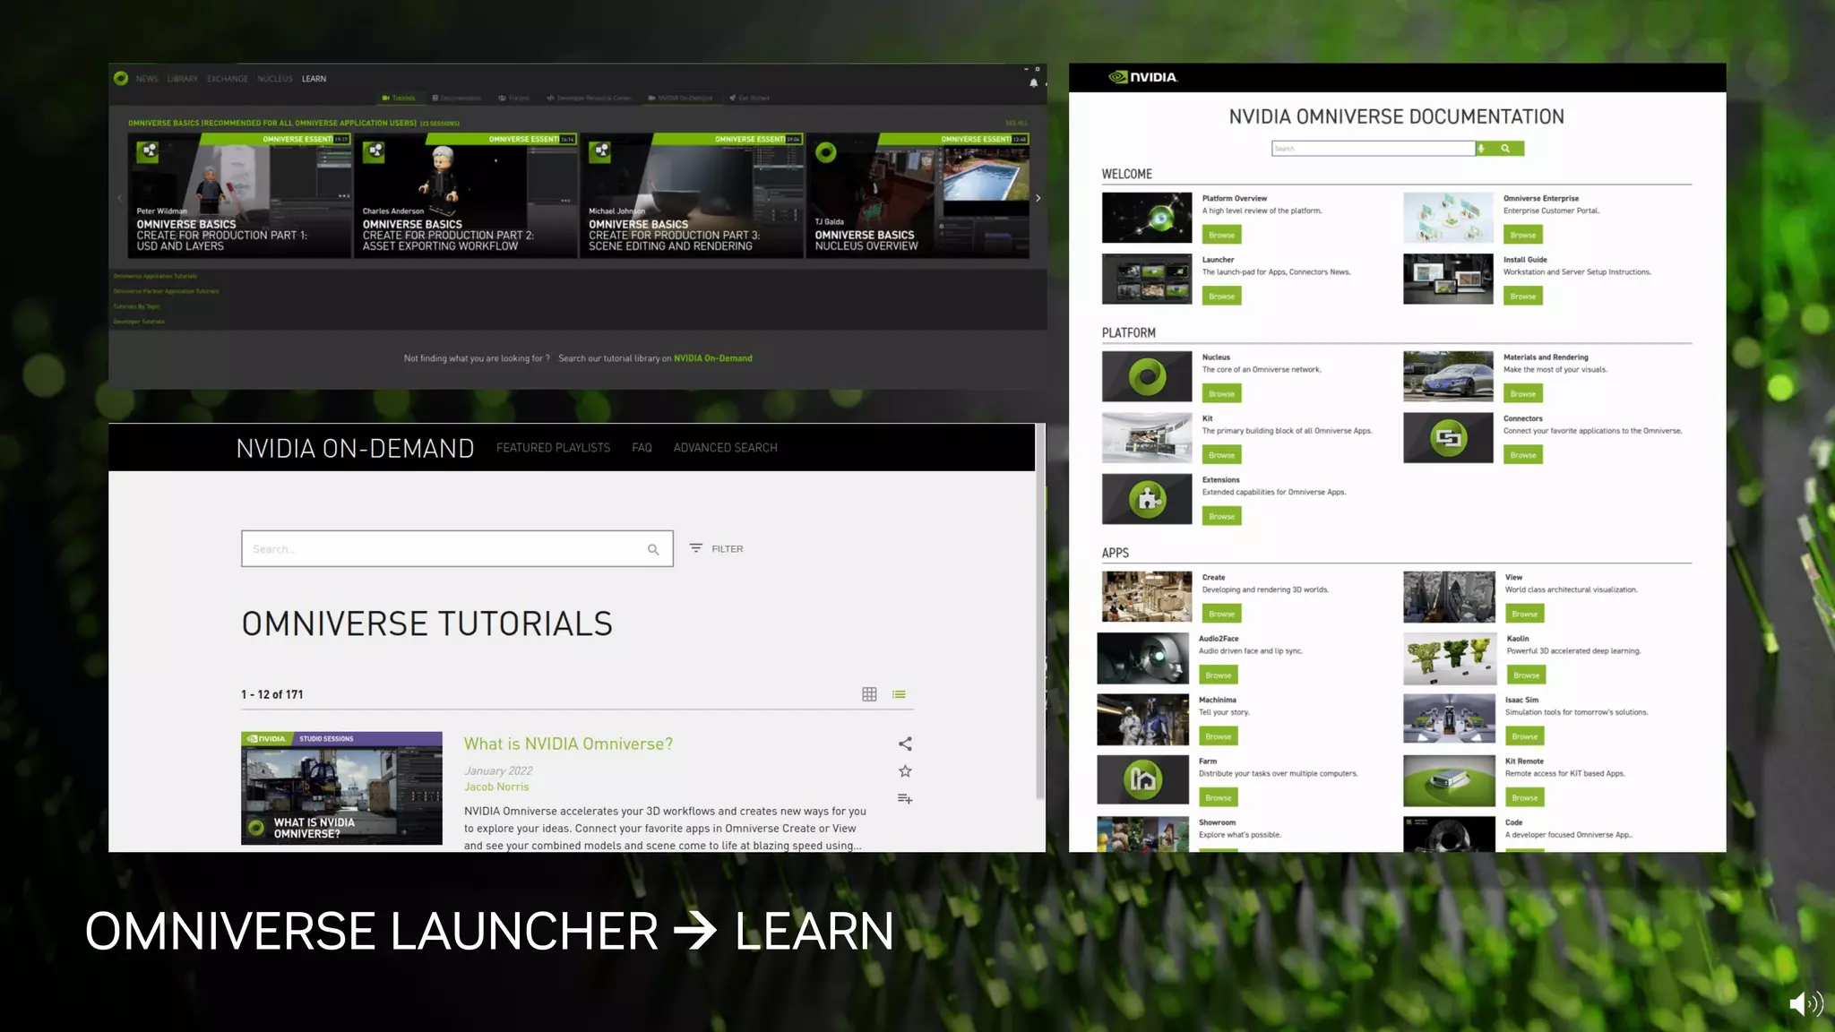Browse Kaolin documentation
1835x1032 pixels.
[1526, 675]
